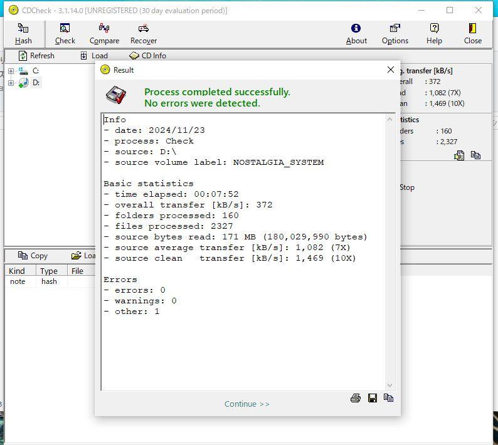Click the 'Process completed successfully.' message
The width and height of the screenshot is (498, 445).
click(217, 92)
